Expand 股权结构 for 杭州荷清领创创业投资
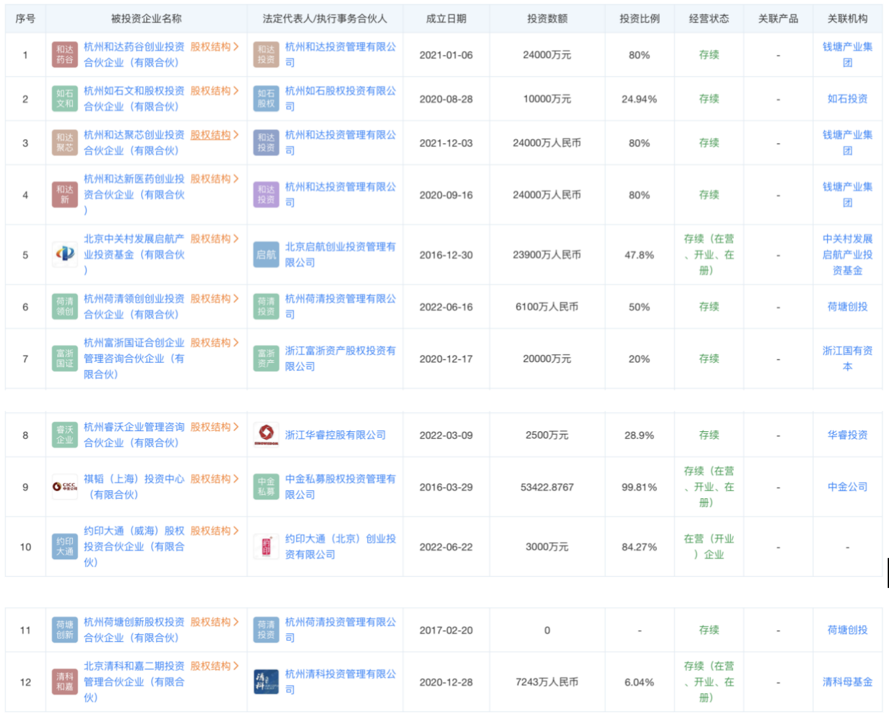 pyautogui.click(x=214, y=299)
